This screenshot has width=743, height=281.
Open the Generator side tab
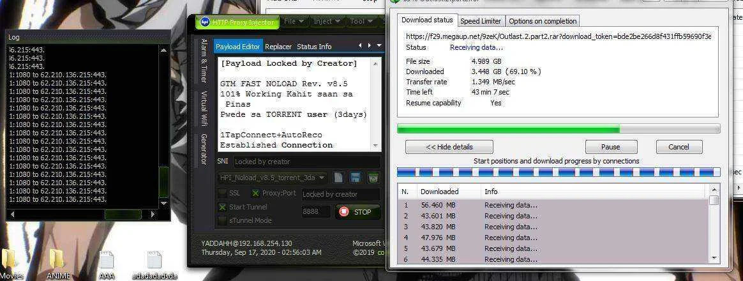pos(204,149)
